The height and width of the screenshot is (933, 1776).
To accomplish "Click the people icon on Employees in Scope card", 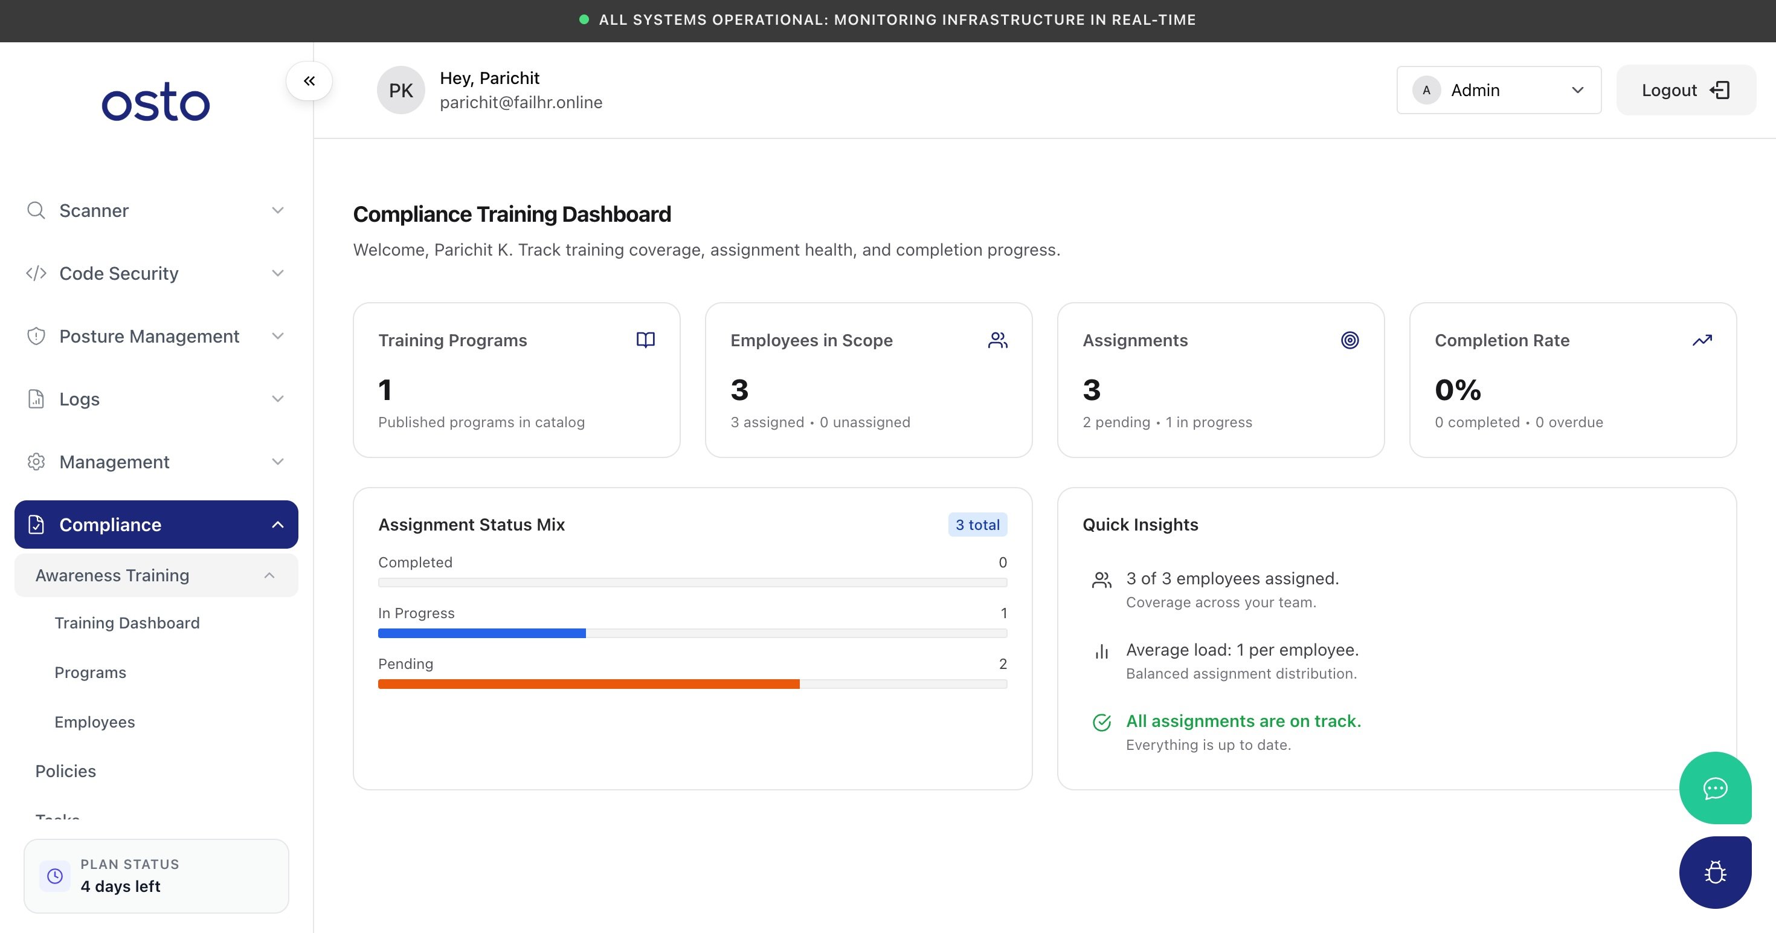I will click(997, 340).
